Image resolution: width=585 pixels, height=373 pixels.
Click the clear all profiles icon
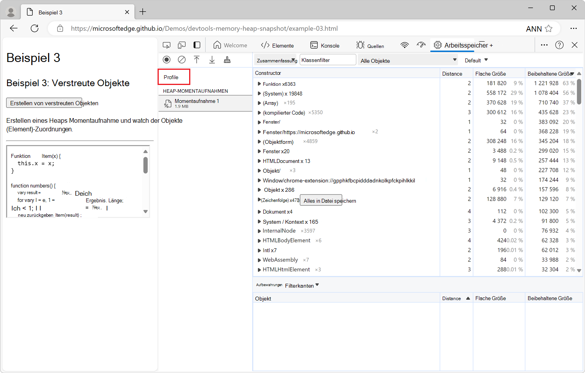pos(182,60)
